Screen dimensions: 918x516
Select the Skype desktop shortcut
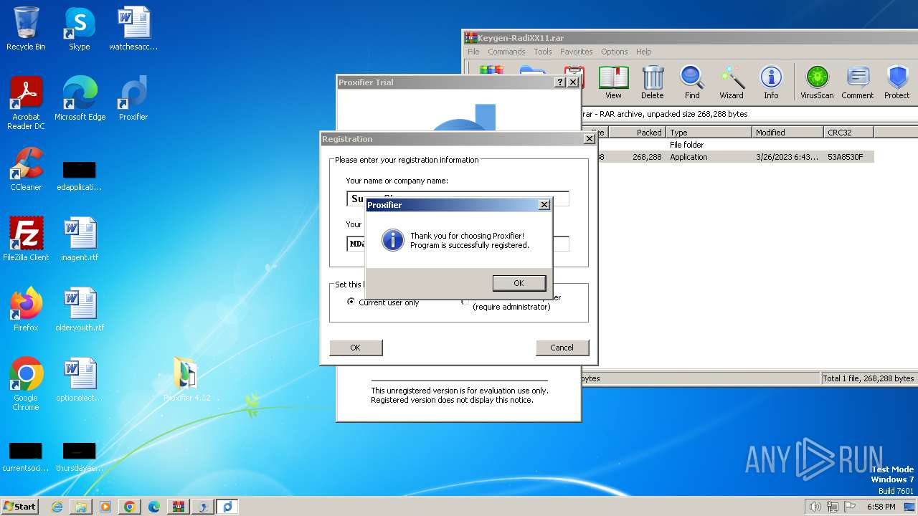coord(79,29)
